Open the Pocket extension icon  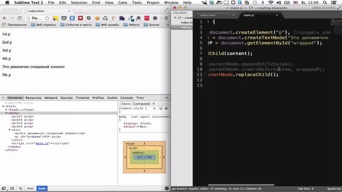64,18
